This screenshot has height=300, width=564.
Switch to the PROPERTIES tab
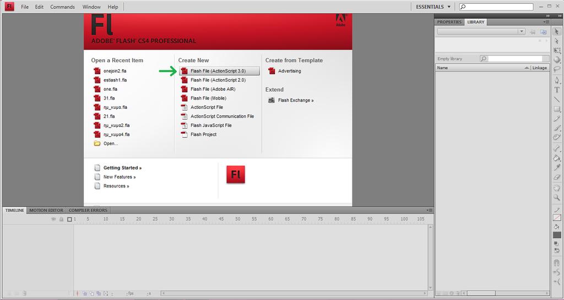pos(449,22)
